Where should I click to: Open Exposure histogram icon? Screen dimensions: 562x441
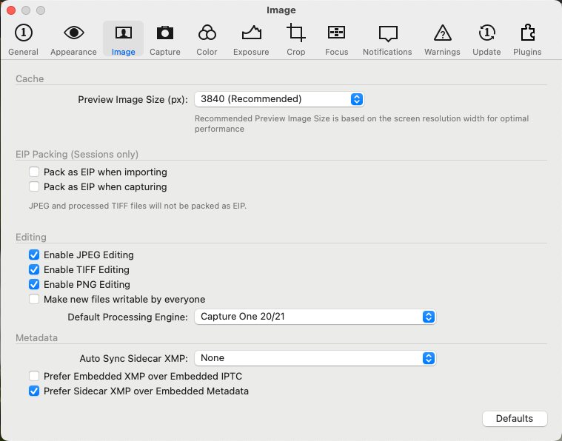(x=251, y=33)
